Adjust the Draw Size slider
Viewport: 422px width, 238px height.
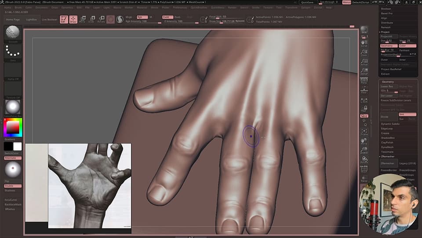227,21
